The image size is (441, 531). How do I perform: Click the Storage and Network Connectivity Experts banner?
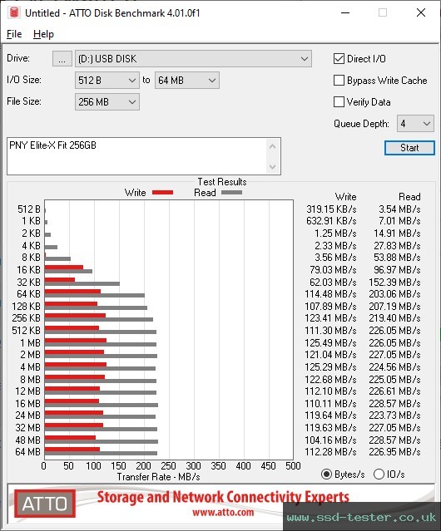(x=223, y=497)
